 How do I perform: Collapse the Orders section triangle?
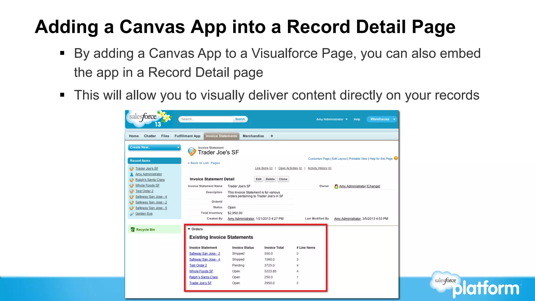coord(189,229)
